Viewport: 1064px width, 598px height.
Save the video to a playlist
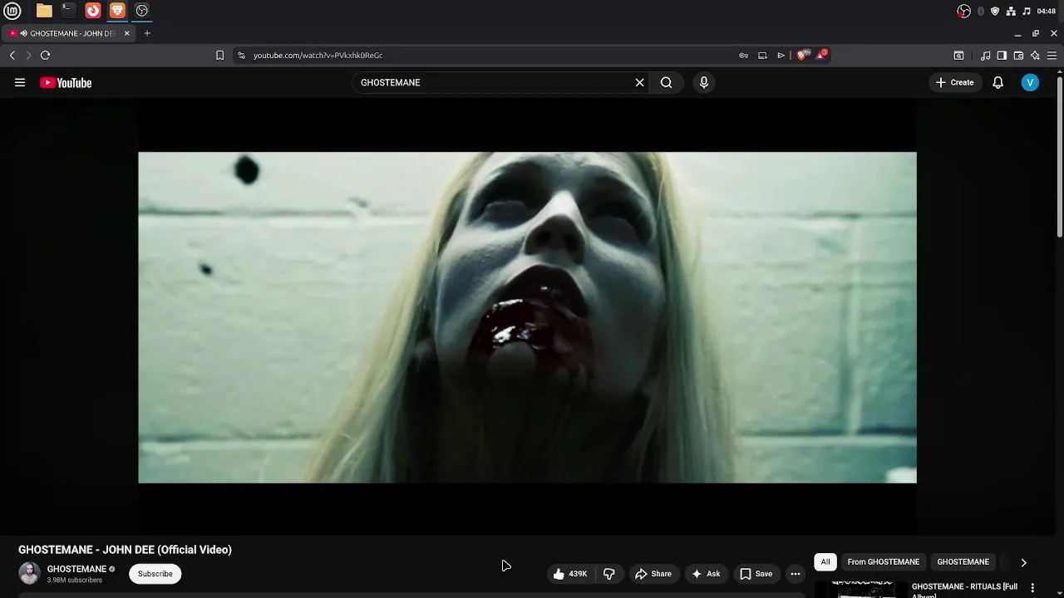click(x=756, y=574)
